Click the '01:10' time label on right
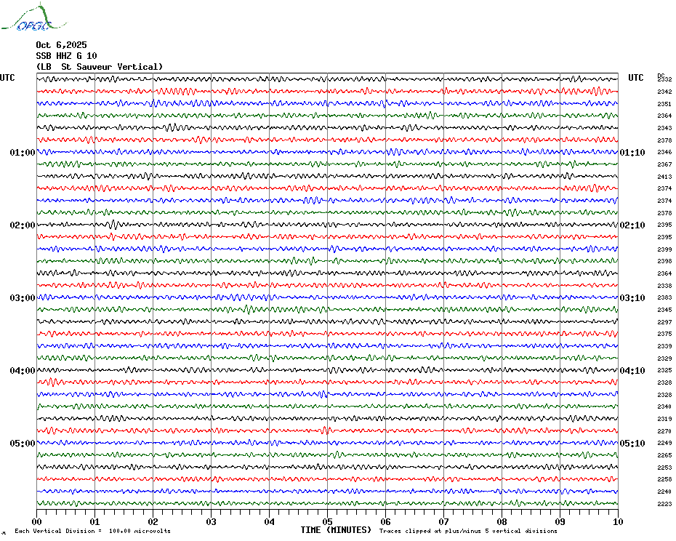The height and width of the screenshot is (541, 676). [x=632, y=153]
